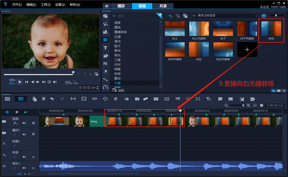
Task: Open track manager icon in timeline header
Action: click(17, 112)
